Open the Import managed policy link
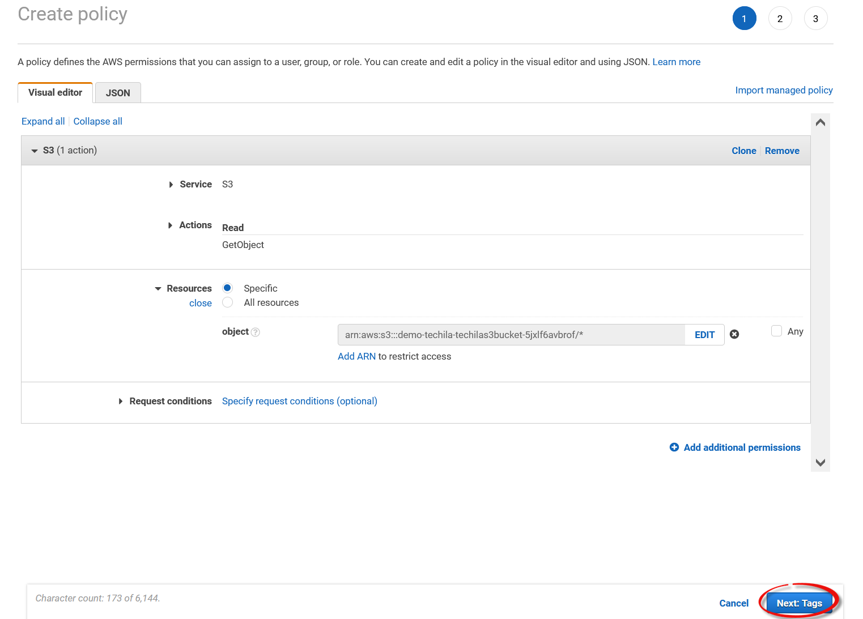863x619 pixels. coord(784,90)
